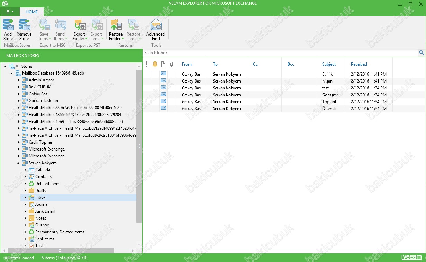Expand the Inbox folder arrow
The height and width of the screenshot is (262, 426).
[25, 197]
